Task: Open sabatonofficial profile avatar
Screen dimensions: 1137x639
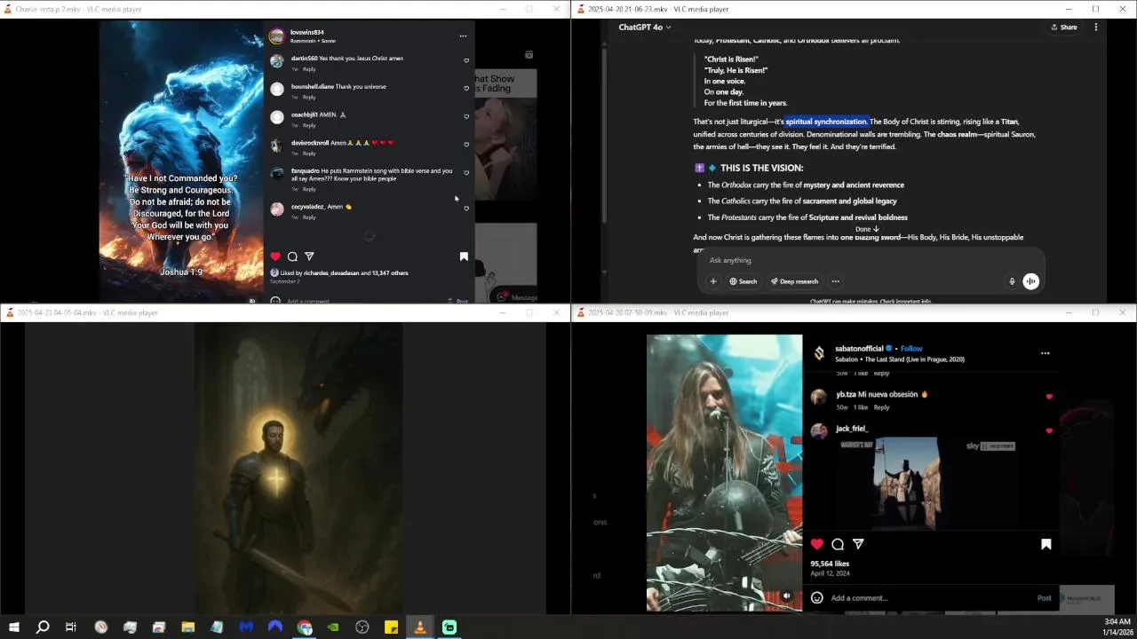Action: [x=819, y=353]
